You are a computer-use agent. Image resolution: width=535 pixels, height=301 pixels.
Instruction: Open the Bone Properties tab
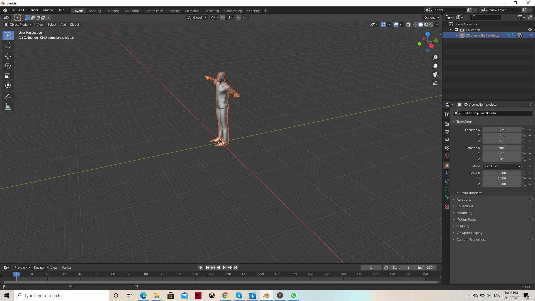pyautogui.click(x=446, y=197)
